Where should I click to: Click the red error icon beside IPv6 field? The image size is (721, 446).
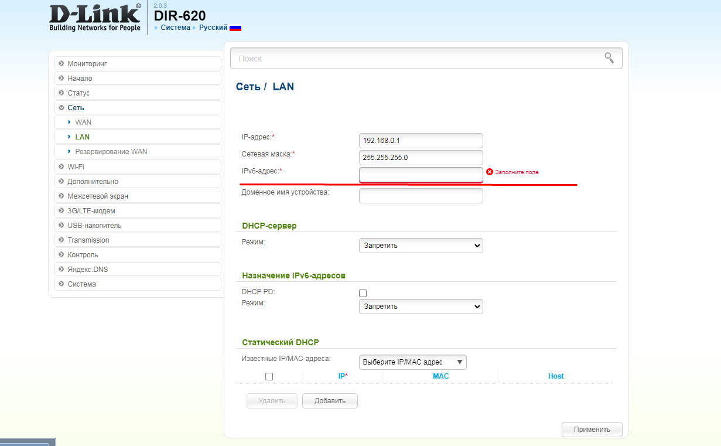tap(490, 172)
